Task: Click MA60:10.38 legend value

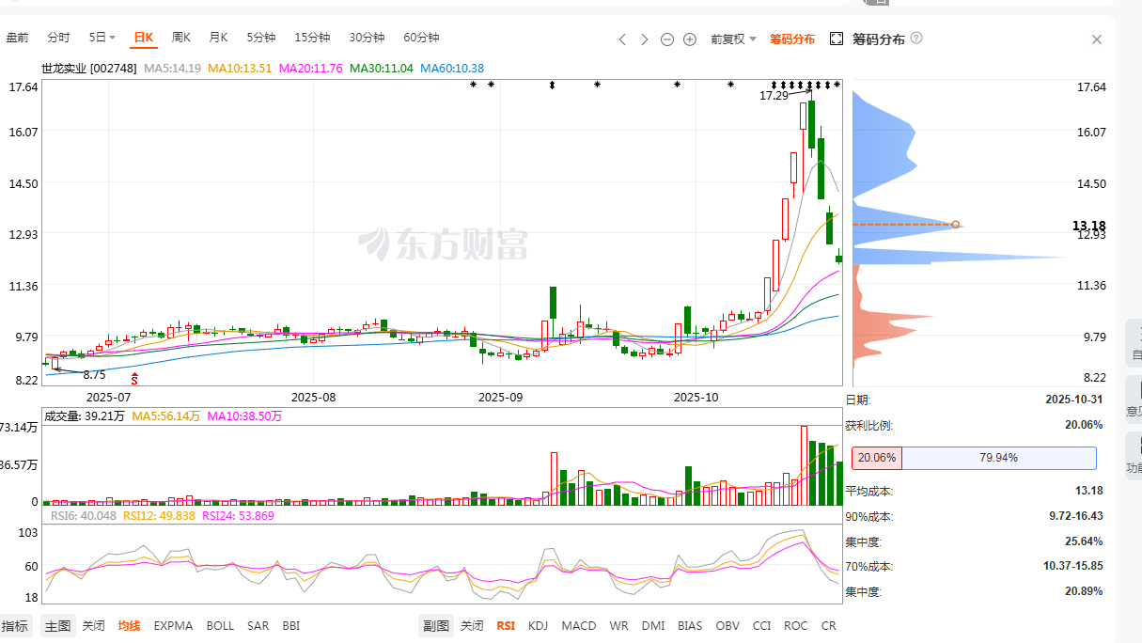Action: 452,69
